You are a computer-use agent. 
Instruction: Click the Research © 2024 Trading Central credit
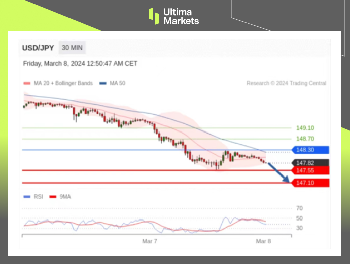(x=286, y=83)
